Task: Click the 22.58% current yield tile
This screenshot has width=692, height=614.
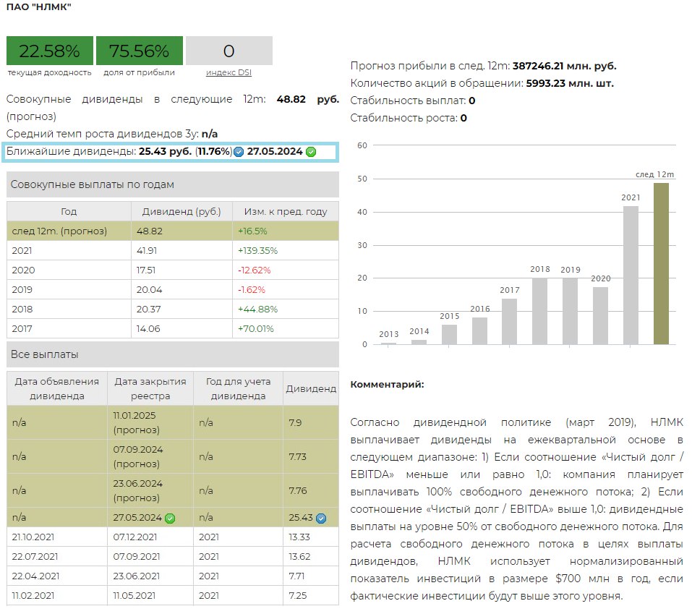Action: point(49,51)
